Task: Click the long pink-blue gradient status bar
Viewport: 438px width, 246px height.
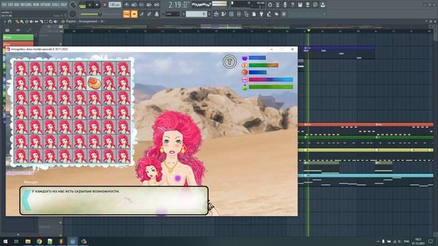Action: [271, 79]
